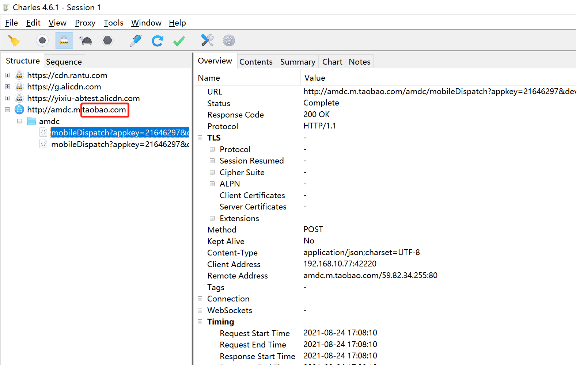Compose a new request with pen icon

tap(136, 41)
